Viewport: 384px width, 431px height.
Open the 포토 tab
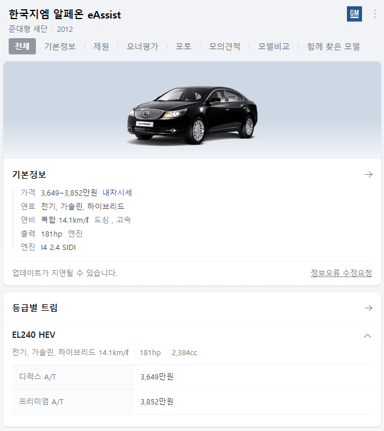tap(184, 46)
